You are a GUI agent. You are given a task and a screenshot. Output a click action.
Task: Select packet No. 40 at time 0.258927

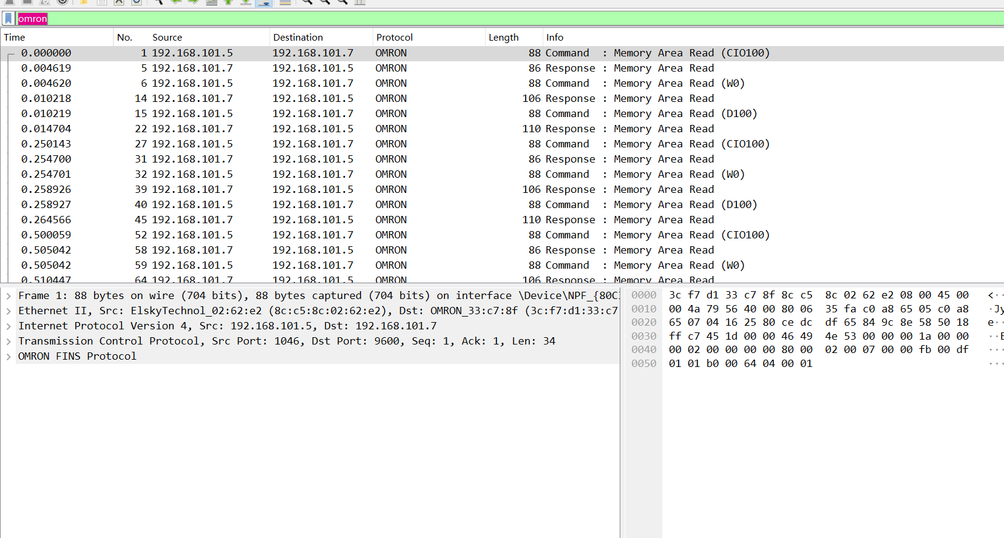[502, 205]
